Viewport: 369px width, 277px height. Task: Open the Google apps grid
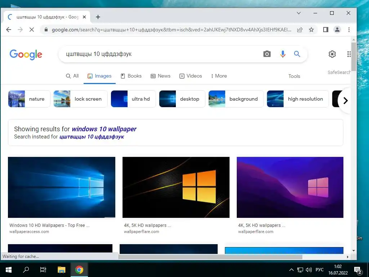click(349, 54)
